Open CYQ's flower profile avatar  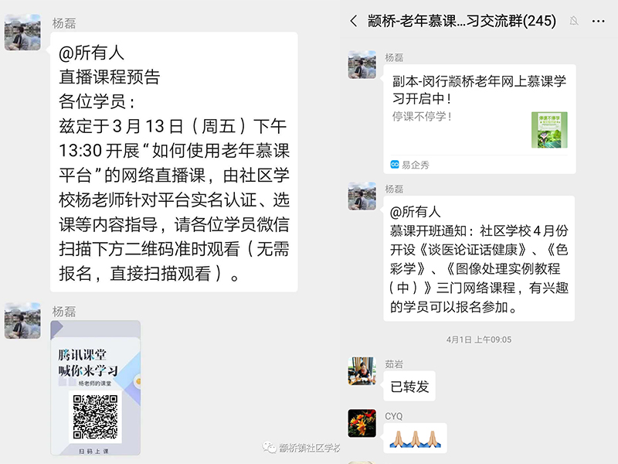pos(362,423)
